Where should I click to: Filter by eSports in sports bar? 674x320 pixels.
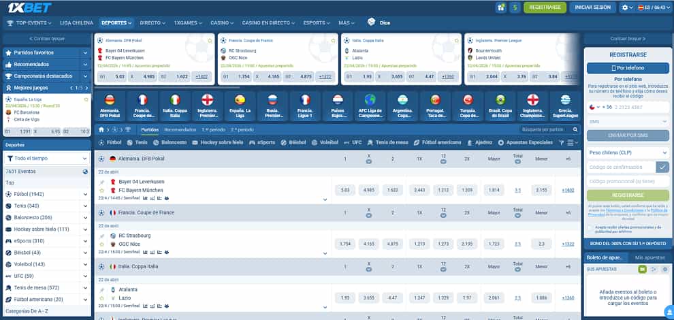tap(262, 142)
